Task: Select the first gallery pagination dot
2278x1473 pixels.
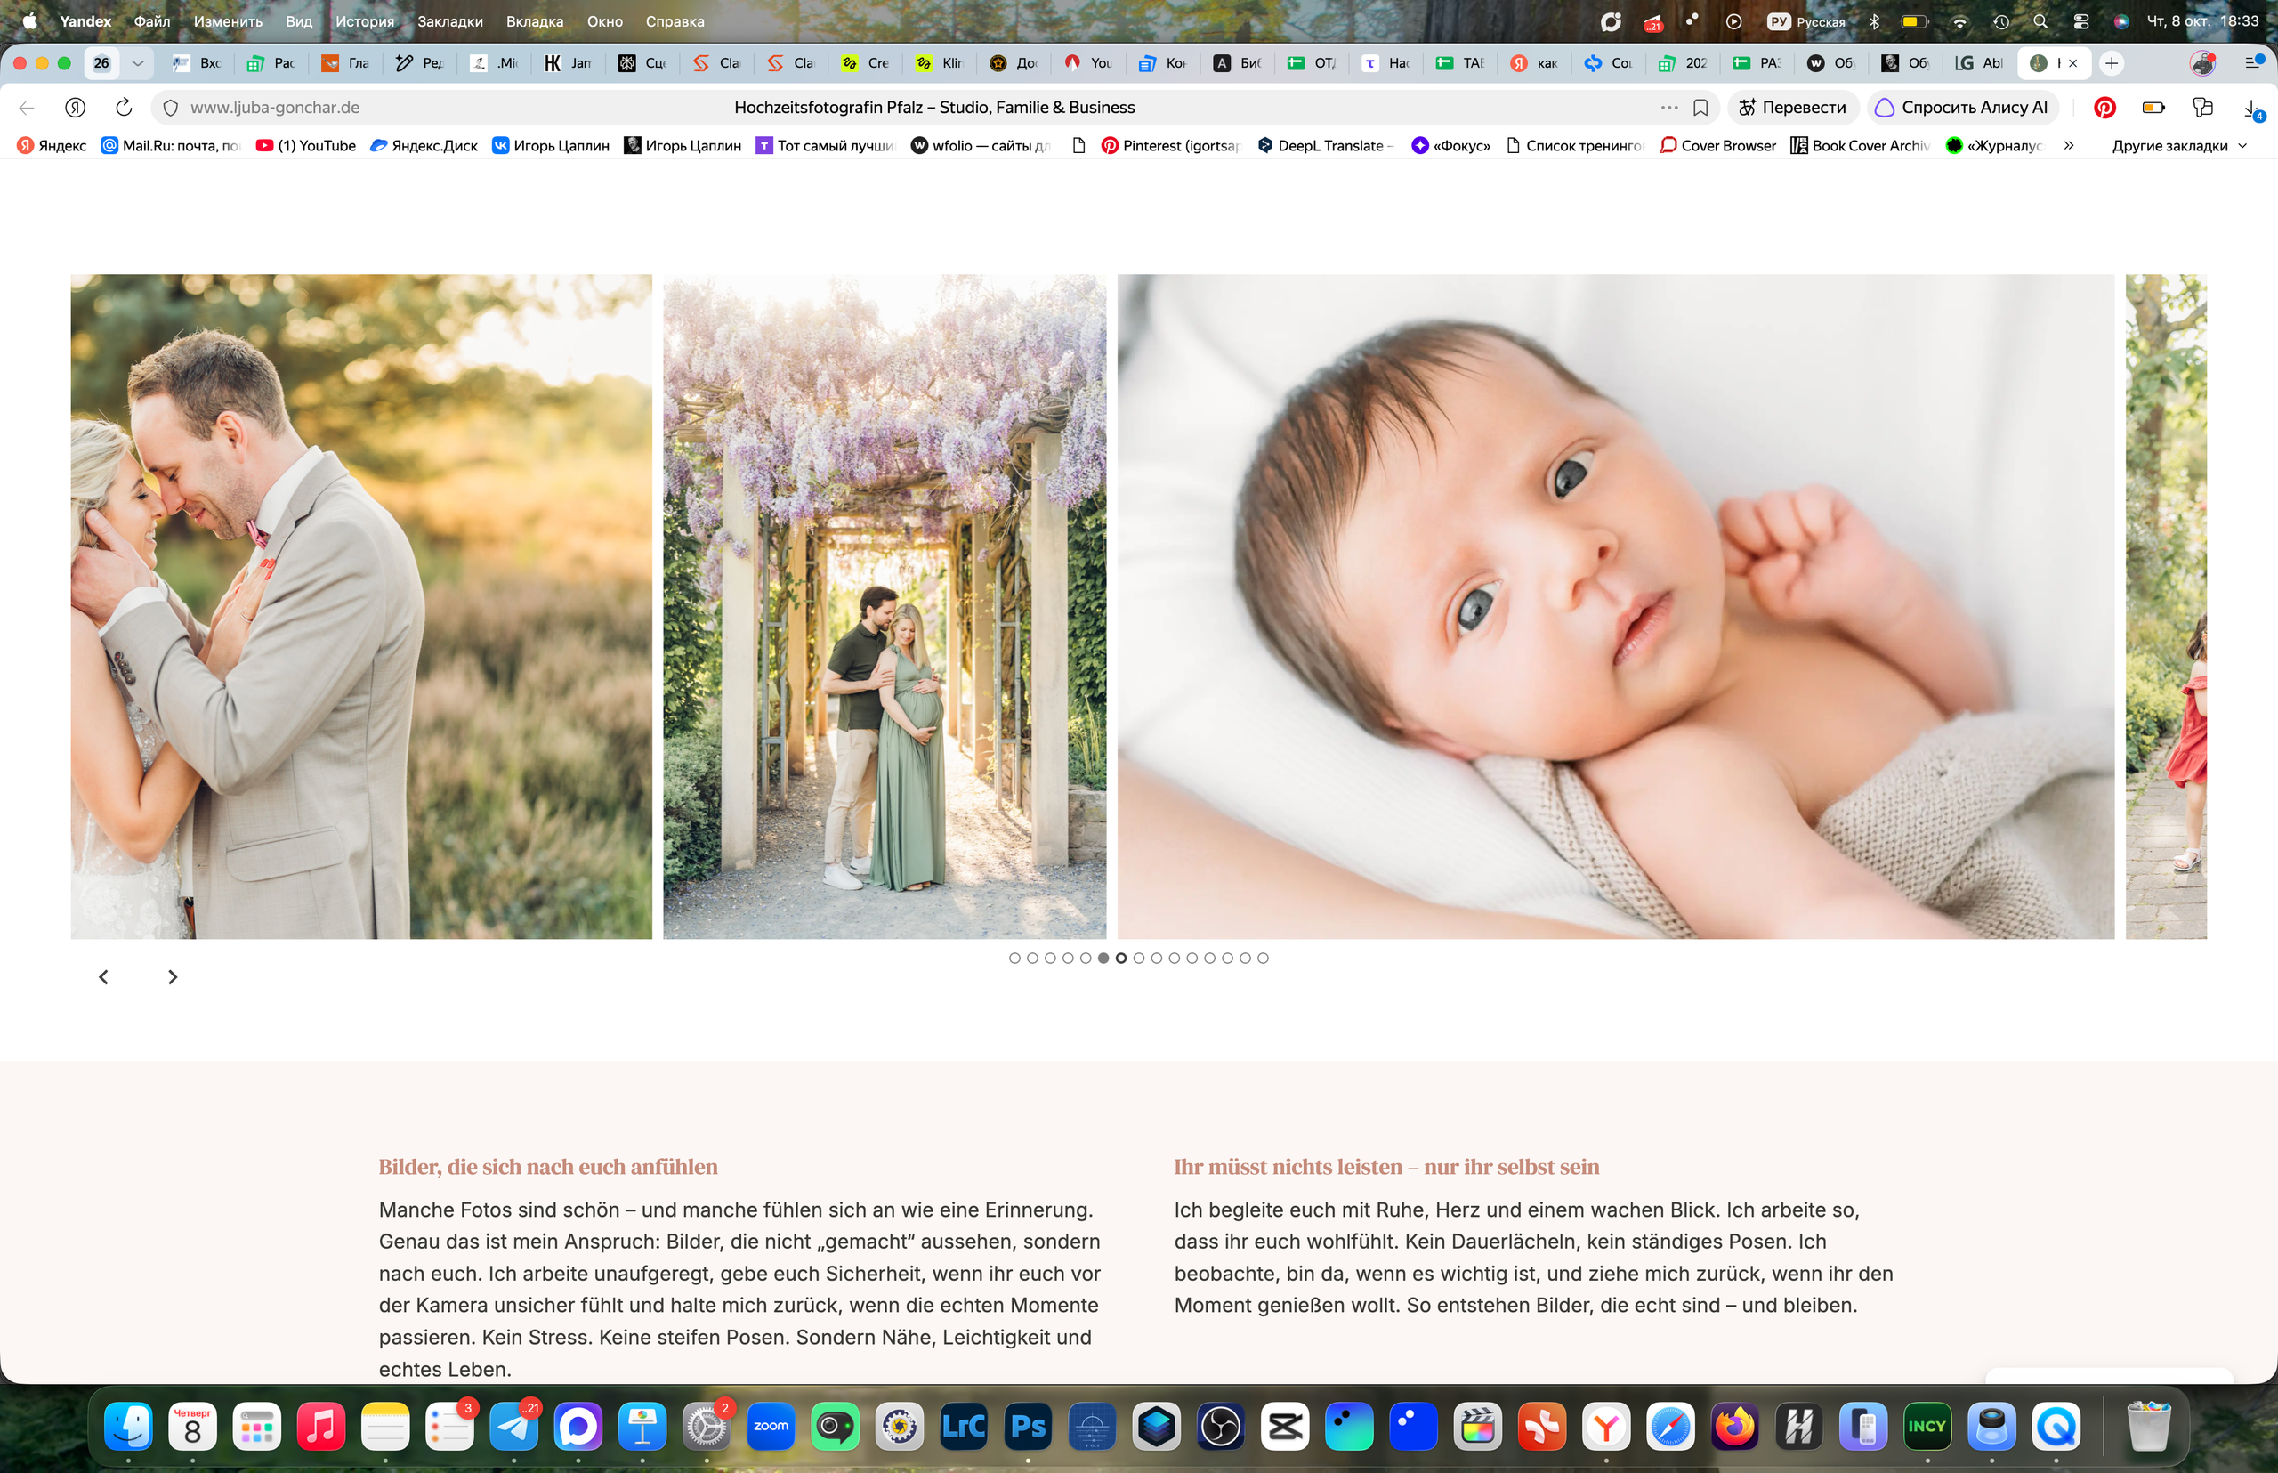Action: click(x=1014, y=958)
